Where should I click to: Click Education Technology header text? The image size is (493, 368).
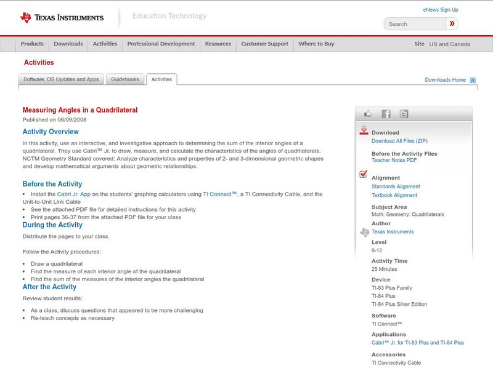pos(169,16)
